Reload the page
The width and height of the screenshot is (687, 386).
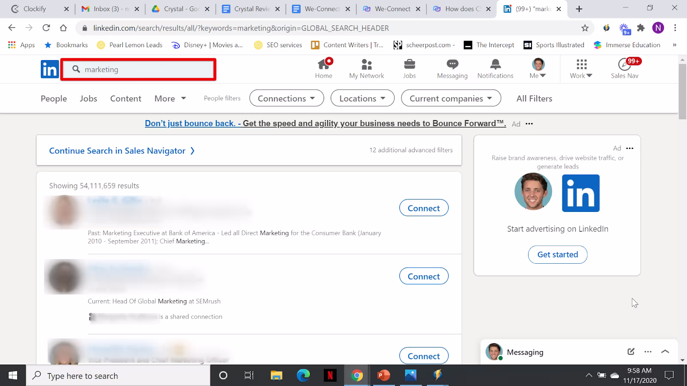point(46,28)
